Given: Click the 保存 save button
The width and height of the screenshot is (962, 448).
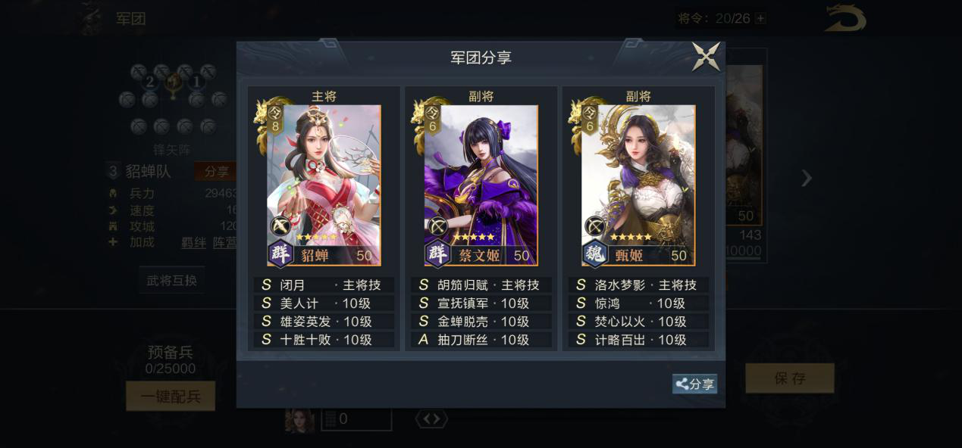Looking at the screenshot, I should [x=790, y=378].
